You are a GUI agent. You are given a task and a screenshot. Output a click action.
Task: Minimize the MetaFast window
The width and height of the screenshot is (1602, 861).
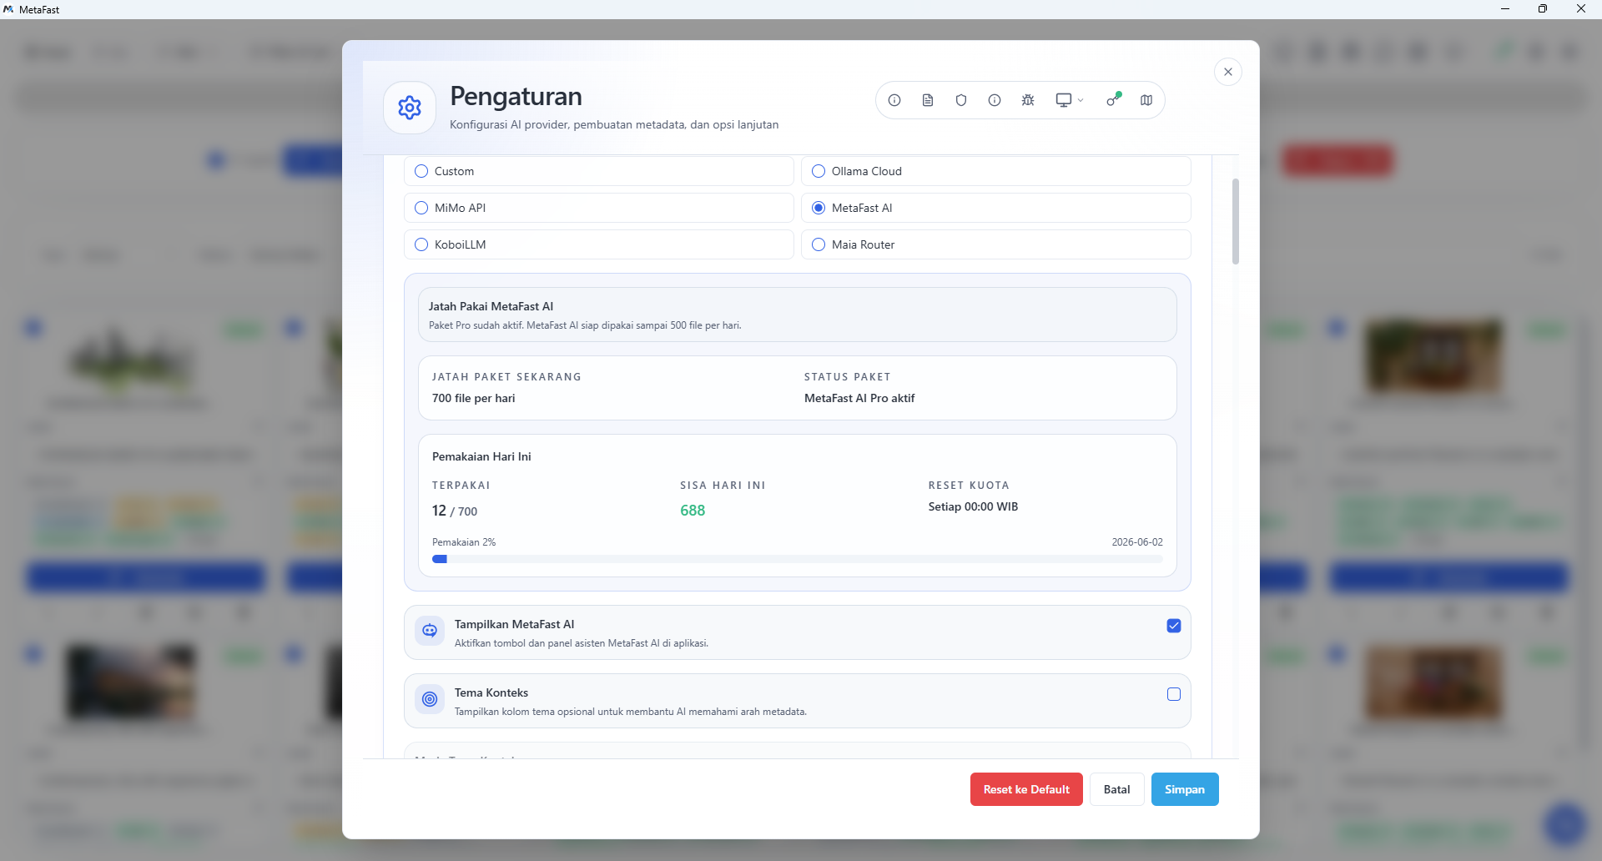pos(1505,9)
